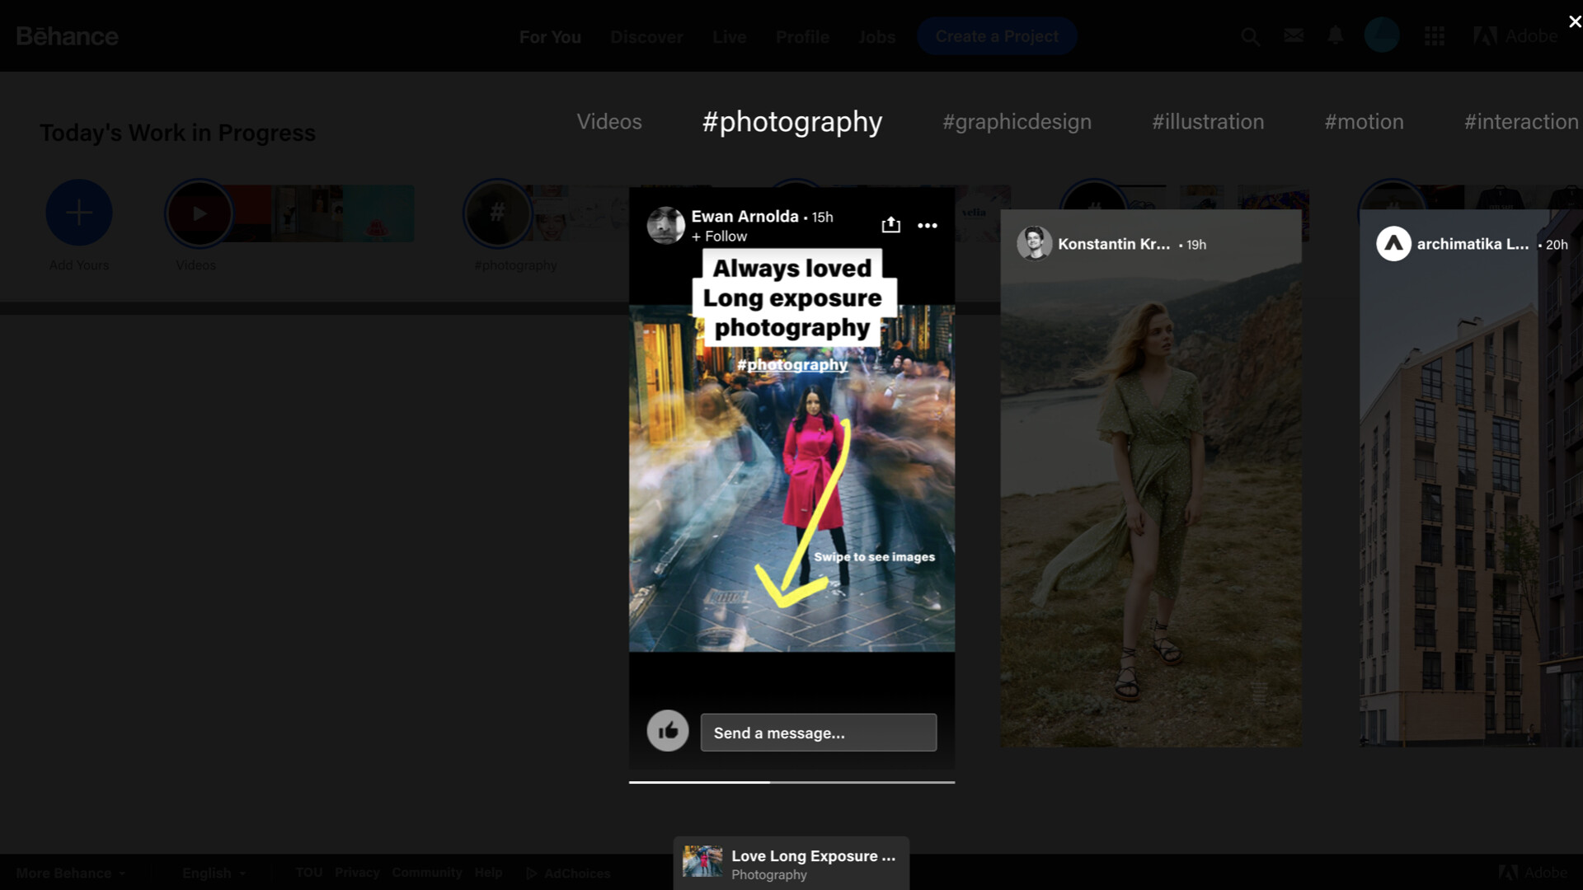1583x890 pixels.
Task: Open the three-dot more options menu
Action: [928, 225]
